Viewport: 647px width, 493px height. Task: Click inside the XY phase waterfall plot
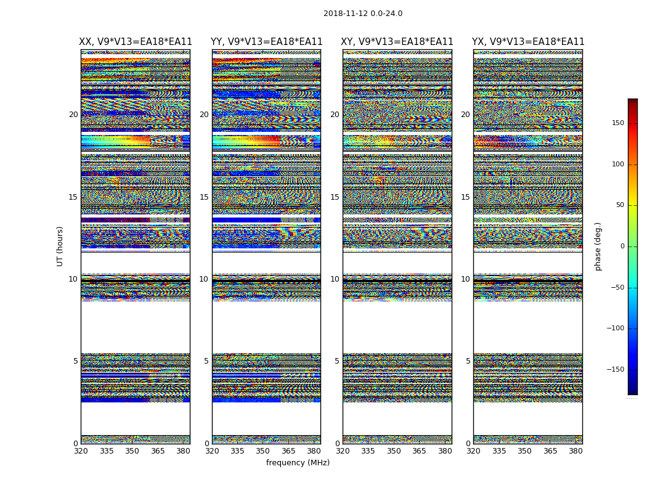point(397,246)
